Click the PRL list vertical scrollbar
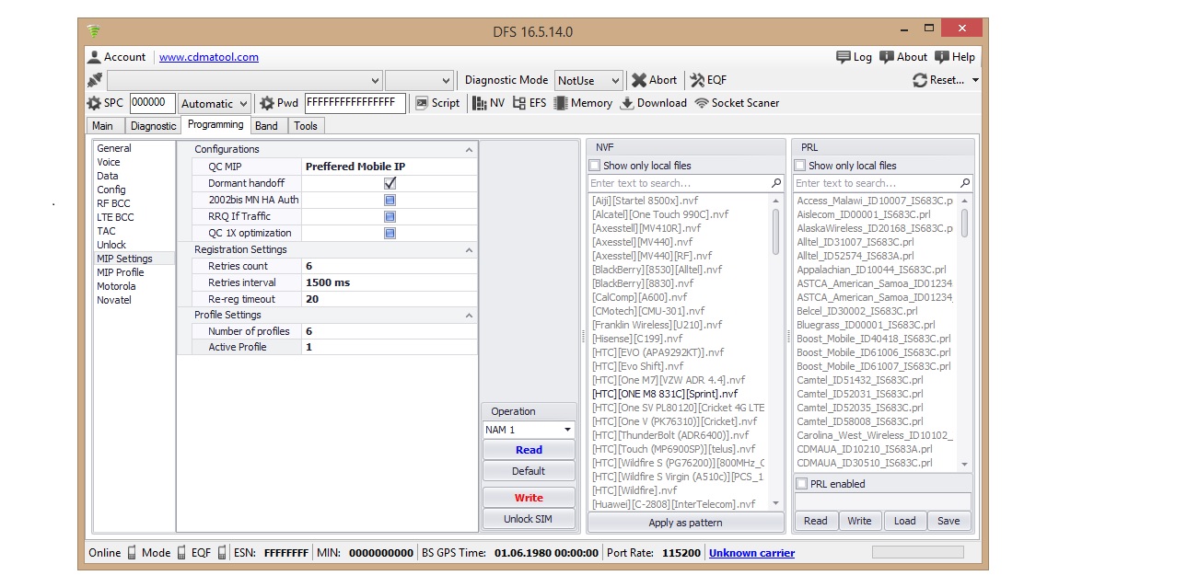This screenshot has width=1187, height=587. [964, 331]
